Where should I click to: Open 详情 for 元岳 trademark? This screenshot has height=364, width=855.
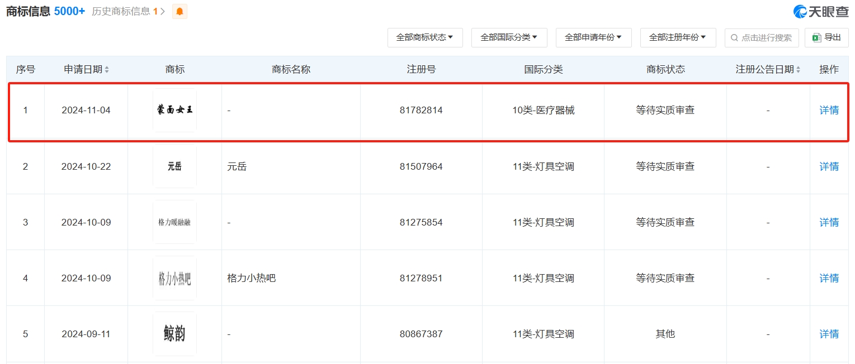(x=829, y=166)
